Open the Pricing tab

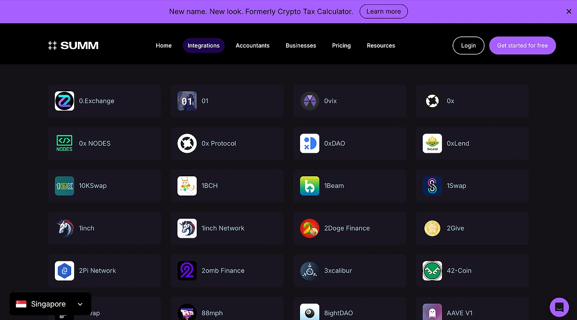coord(341,46)
